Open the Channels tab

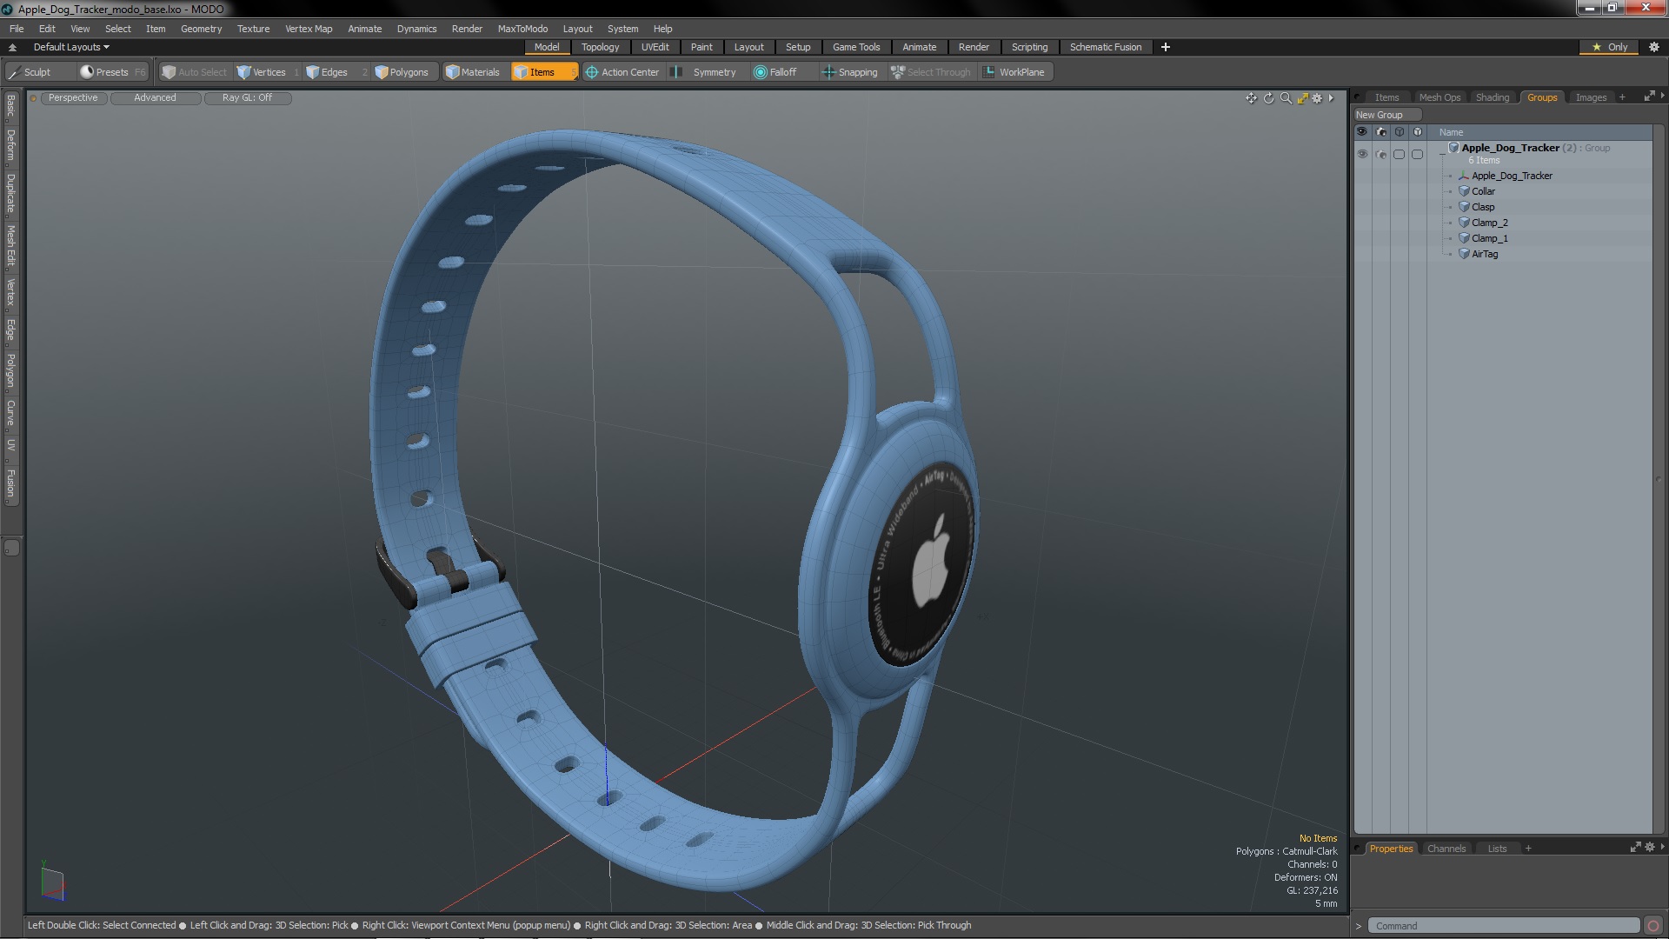(x=1446, y=849)
